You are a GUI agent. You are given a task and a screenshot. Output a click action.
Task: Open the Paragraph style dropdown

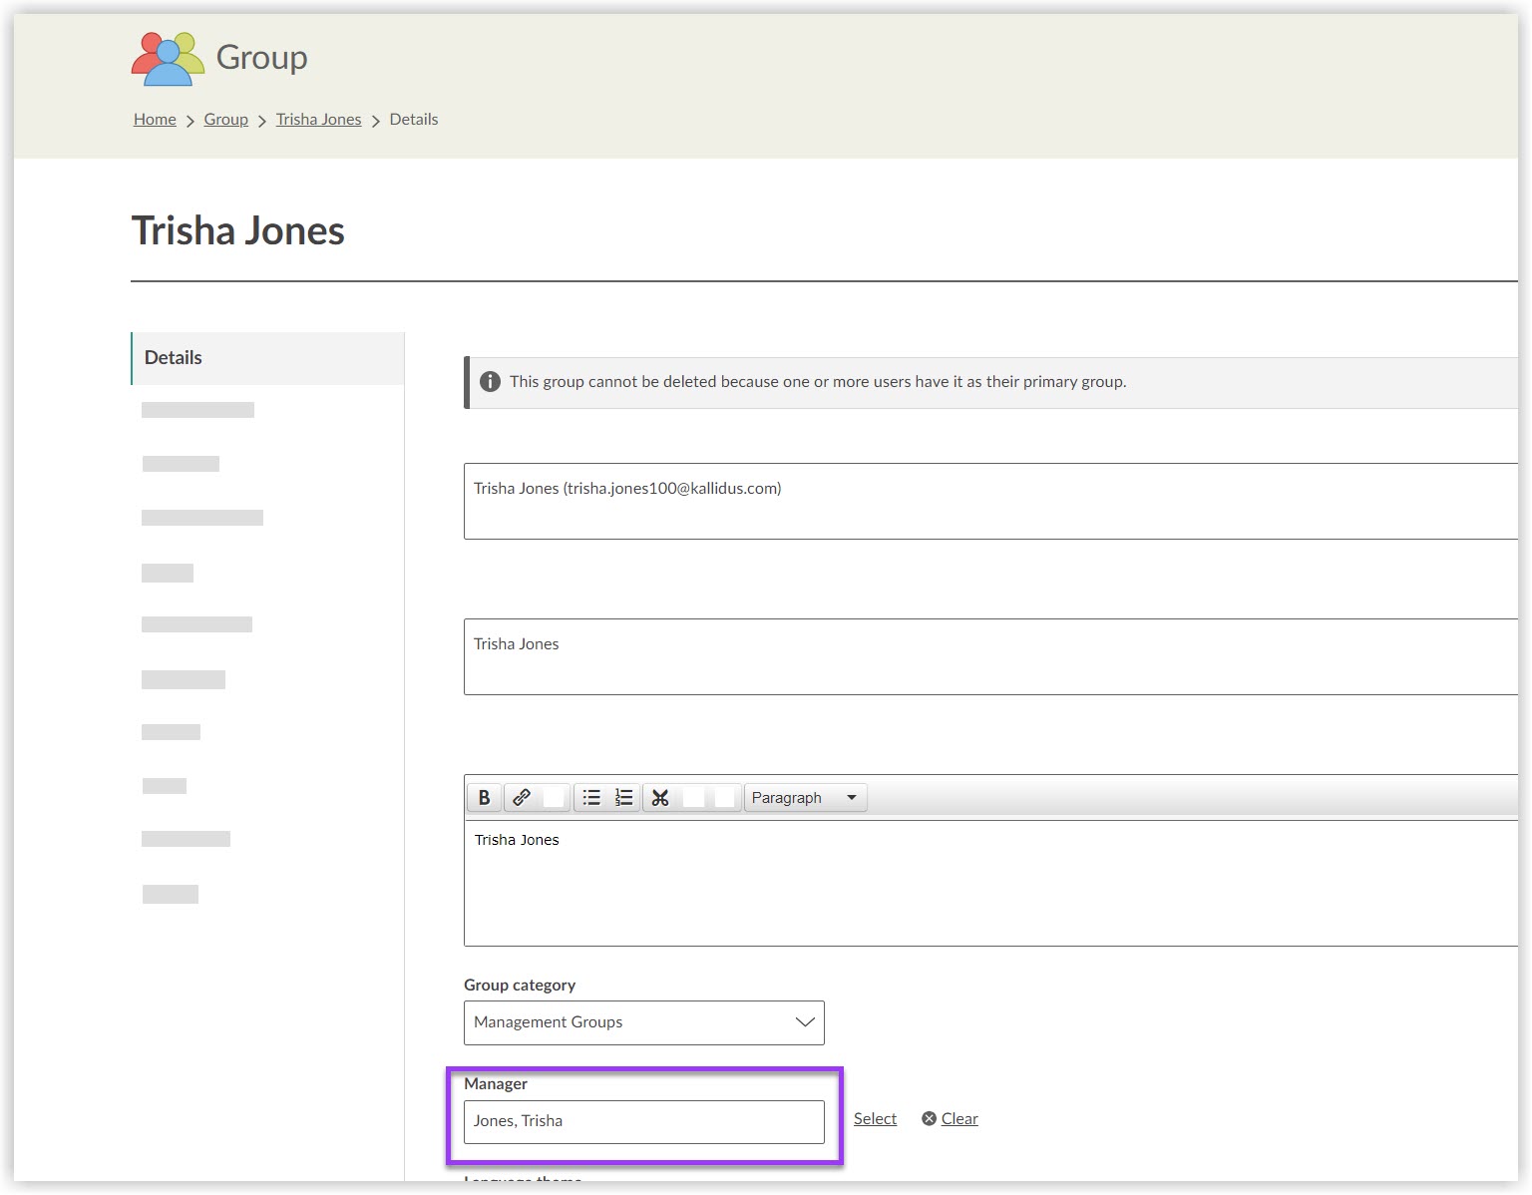pos(805,797)
